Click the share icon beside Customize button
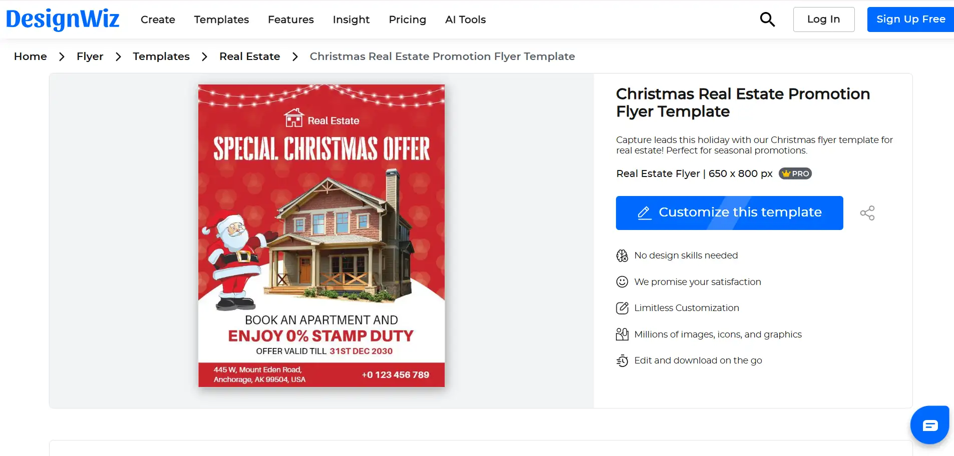Viewport: 954px width, 456px height. pyautogui.click(x=867, y=213)
